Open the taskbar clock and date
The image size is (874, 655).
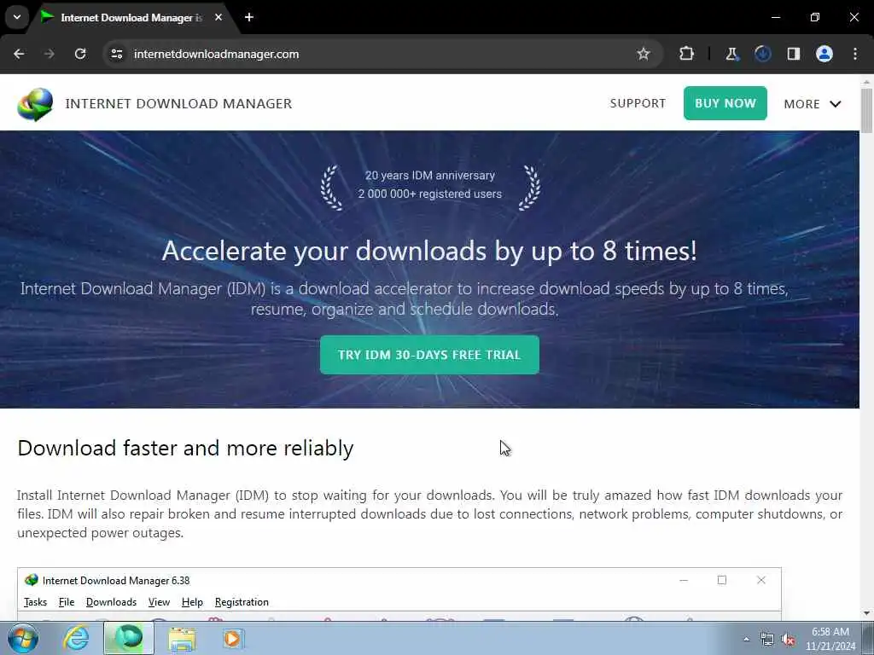pos(830,639)
